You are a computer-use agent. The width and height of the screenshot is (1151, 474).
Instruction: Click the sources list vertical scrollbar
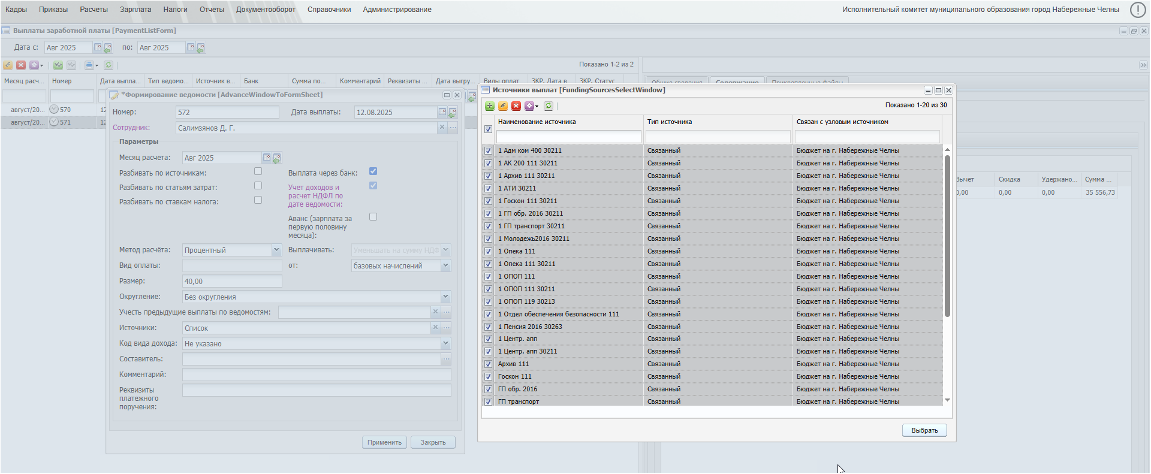947,236
